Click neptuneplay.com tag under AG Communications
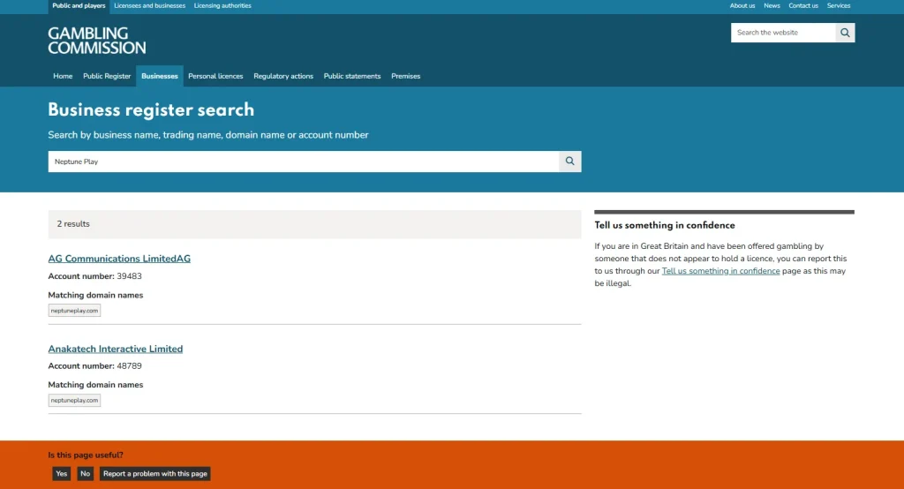This screenshot has height=489, width=904. tap(74, 310)
